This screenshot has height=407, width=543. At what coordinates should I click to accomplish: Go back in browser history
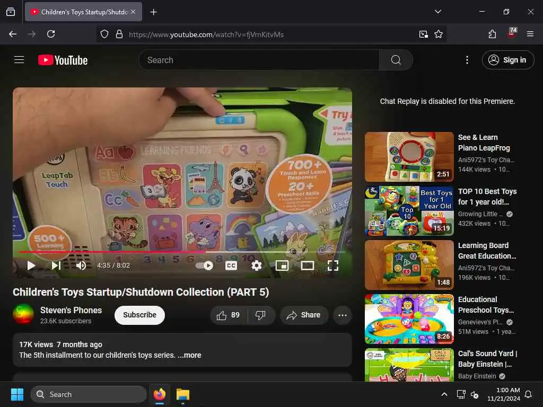click(13, 34)
